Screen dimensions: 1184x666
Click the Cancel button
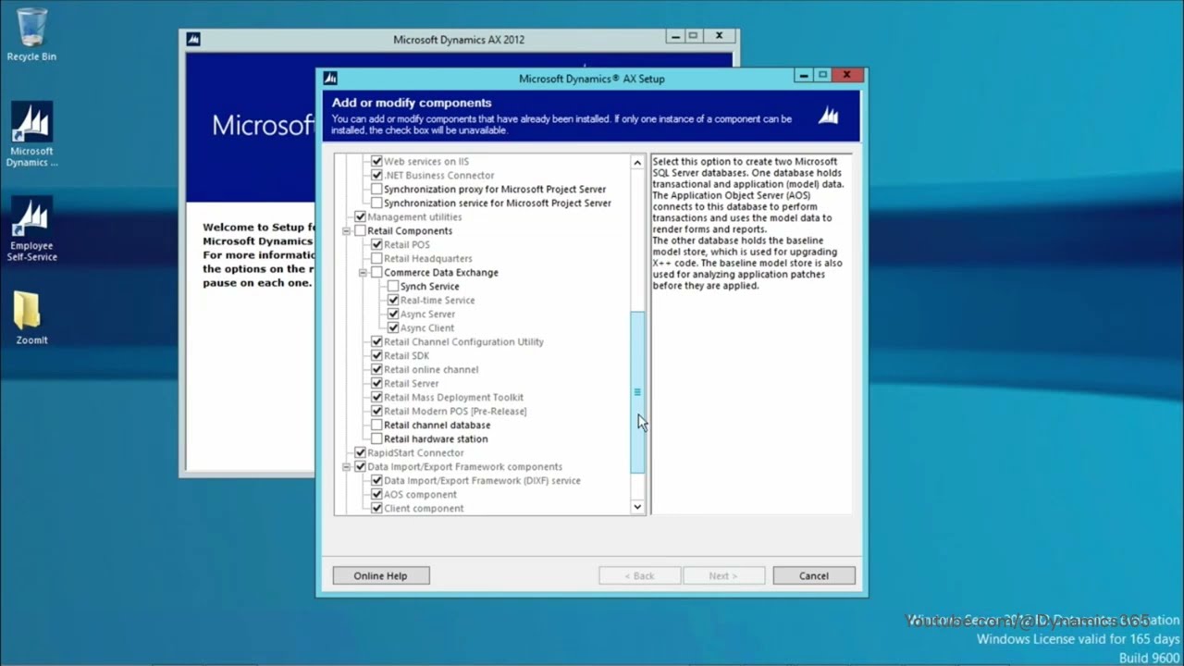[814, 575]
